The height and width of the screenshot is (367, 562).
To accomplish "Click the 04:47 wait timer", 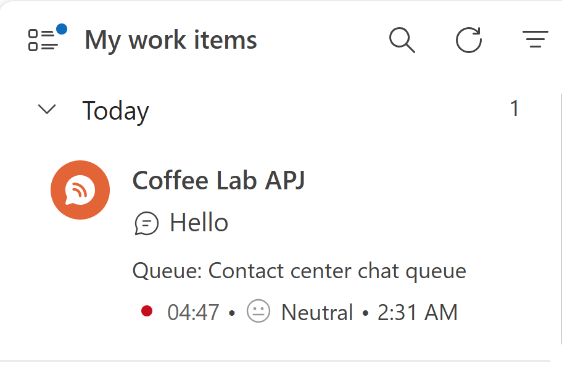I will tap(193, 312).
